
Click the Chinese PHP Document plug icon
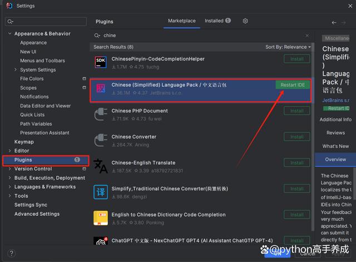101,115
